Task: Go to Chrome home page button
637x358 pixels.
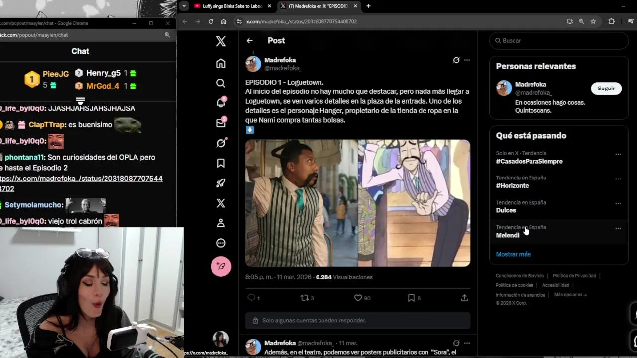Action: (x=223, y=21)
